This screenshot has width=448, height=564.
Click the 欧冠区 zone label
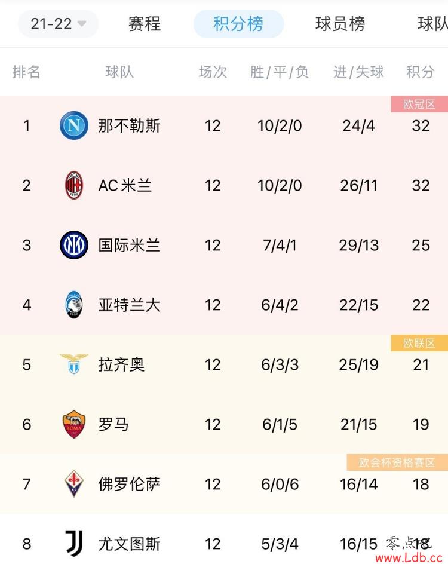pyautogui.click(x=419, y=104)
